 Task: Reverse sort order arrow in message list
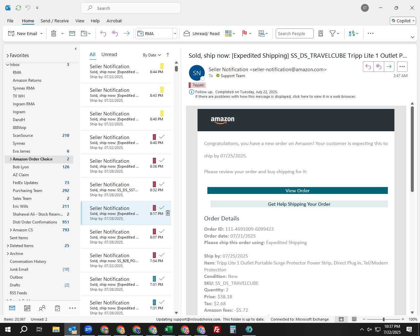pyautogui.click(x=168, y=55)
